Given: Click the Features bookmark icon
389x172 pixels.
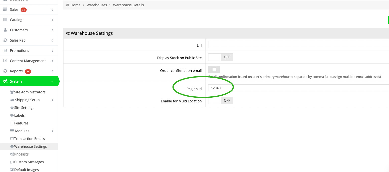Looking at the screenshot, I should tap(12, 123).
